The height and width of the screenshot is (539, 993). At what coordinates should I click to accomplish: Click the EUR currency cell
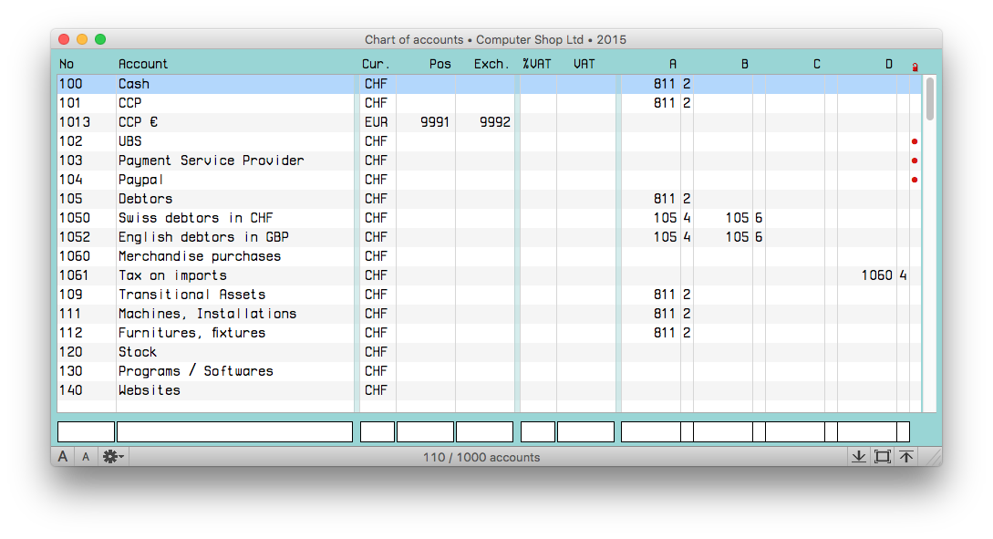(377, 122)
